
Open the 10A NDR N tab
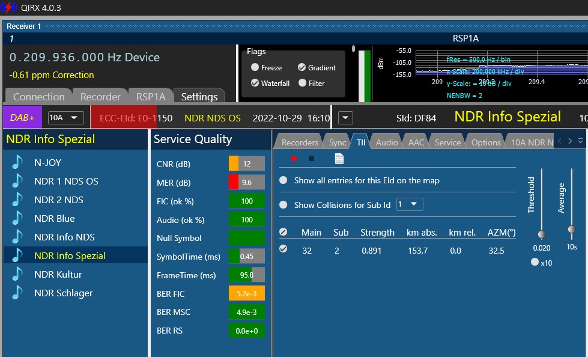530,142
